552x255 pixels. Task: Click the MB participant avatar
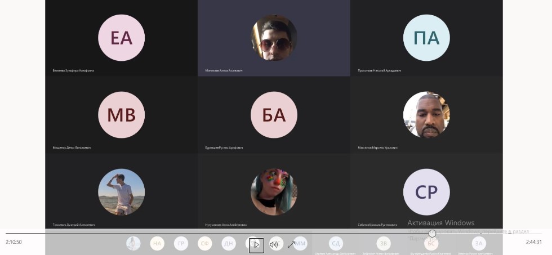(x=121, y=115)
